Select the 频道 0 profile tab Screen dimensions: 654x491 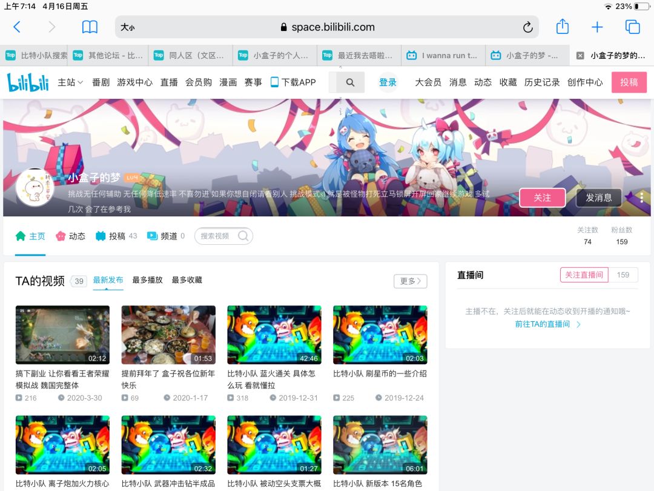click(165, 236)
